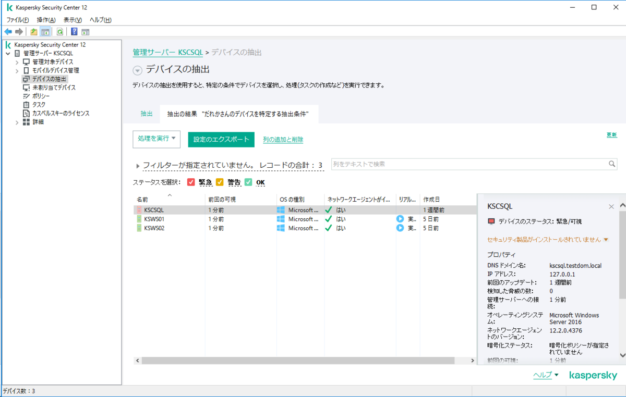
Task: Click the green Refresh toolbar icon
Action: pos(60,32)
